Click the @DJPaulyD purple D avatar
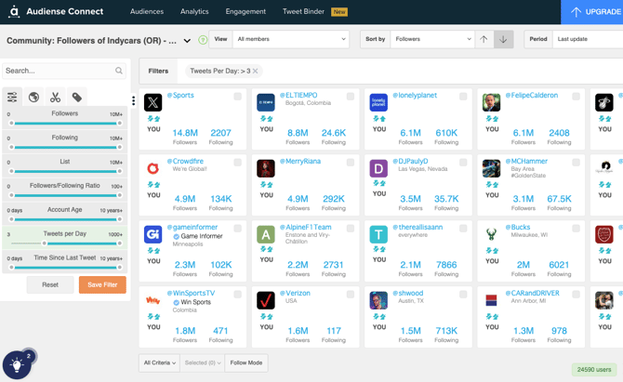 click(x=378, y=168)
